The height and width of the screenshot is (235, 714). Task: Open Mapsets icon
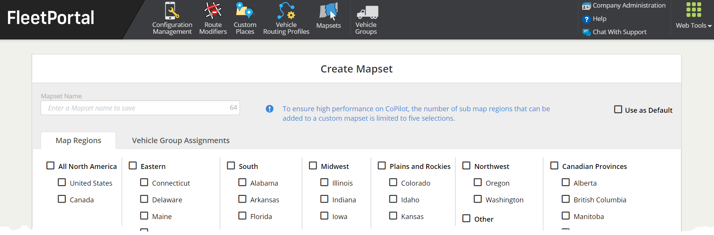point(328,11)
